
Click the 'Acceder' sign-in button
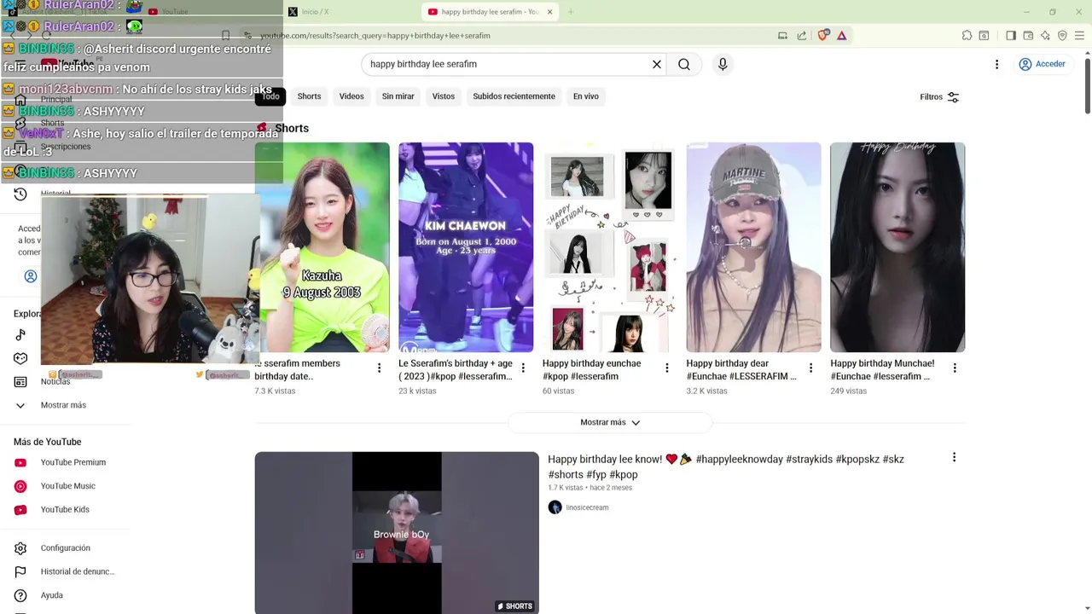[x=1043, y=64]
